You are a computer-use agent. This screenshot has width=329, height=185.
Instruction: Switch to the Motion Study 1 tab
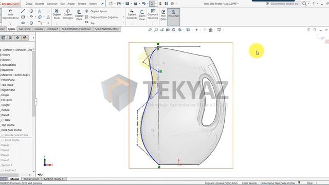53,179
